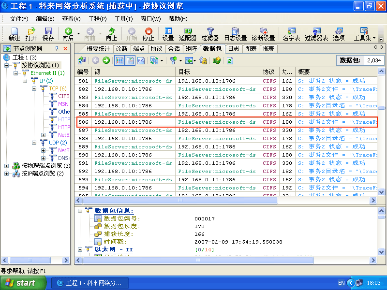Sort packets by the 协议 column header

(268, 72)
